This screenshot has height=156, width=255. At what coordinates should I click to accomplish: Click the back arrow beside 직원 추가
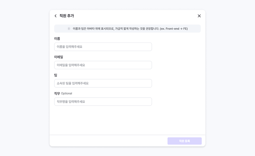pyautogui.click(x=56, y=16)
